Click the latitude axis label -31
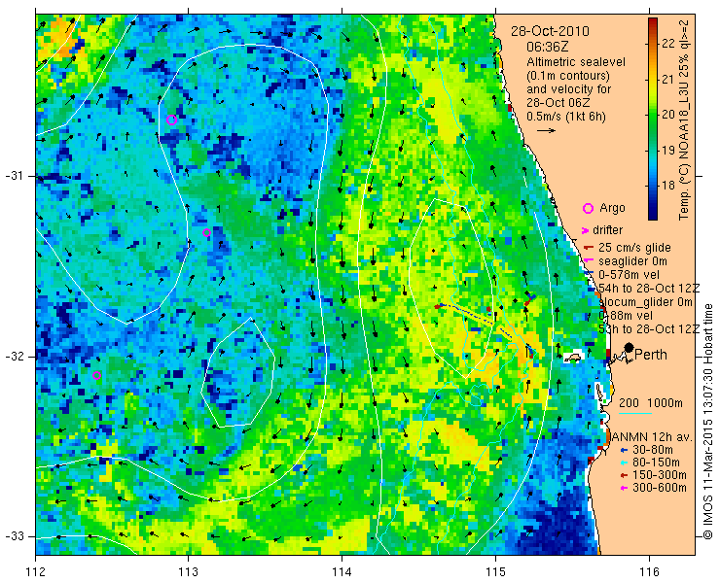 tap(15, 176)
